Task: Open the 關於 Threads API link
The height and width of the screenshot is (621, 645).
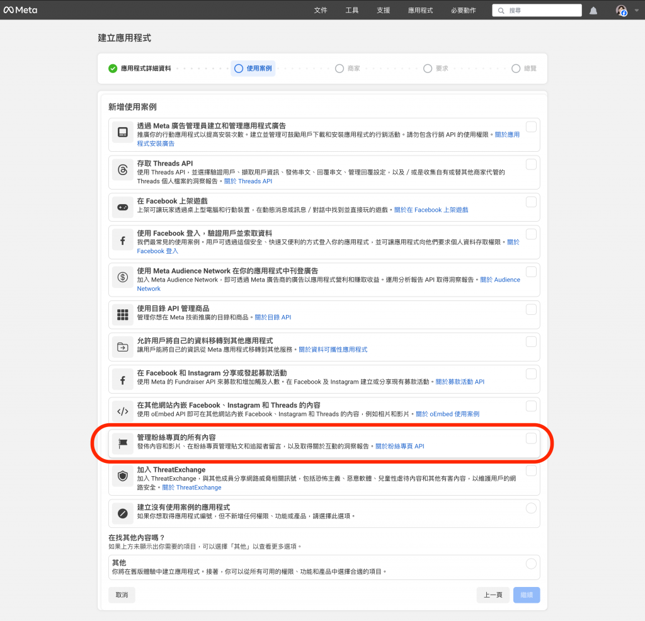Action: (248, 181)
